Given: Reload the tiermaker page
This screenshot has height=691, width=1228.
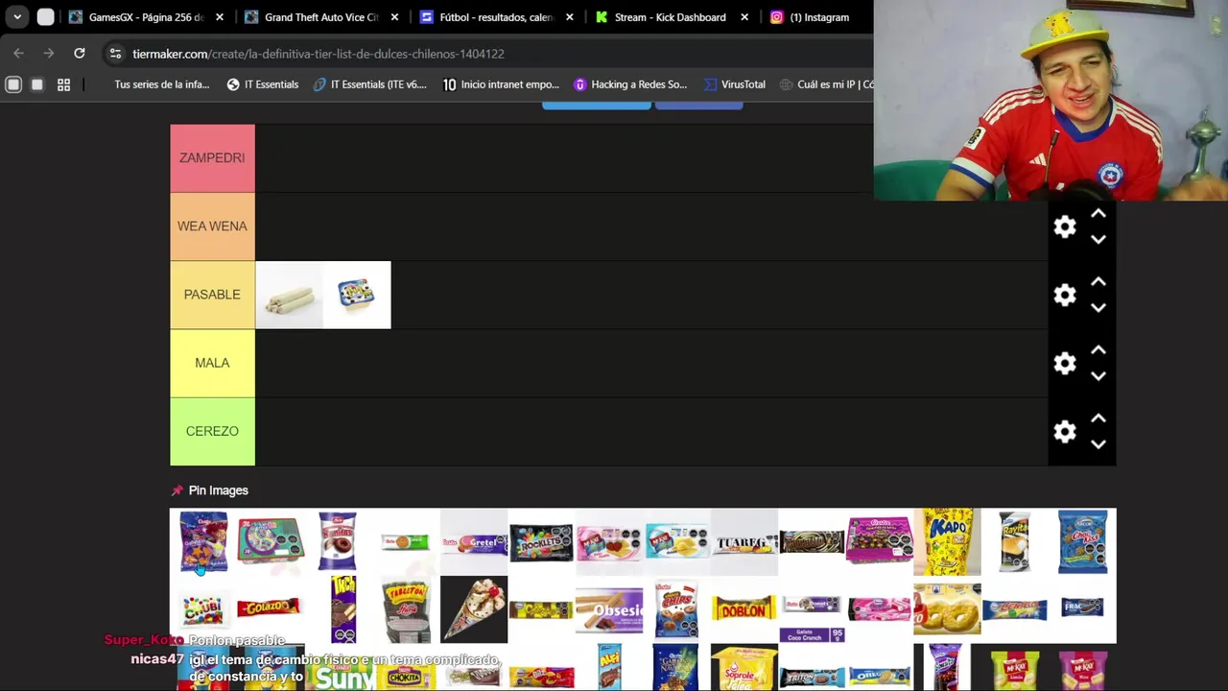Looking at the screenshot, I should pyautogui.click(x=80, y=54).
